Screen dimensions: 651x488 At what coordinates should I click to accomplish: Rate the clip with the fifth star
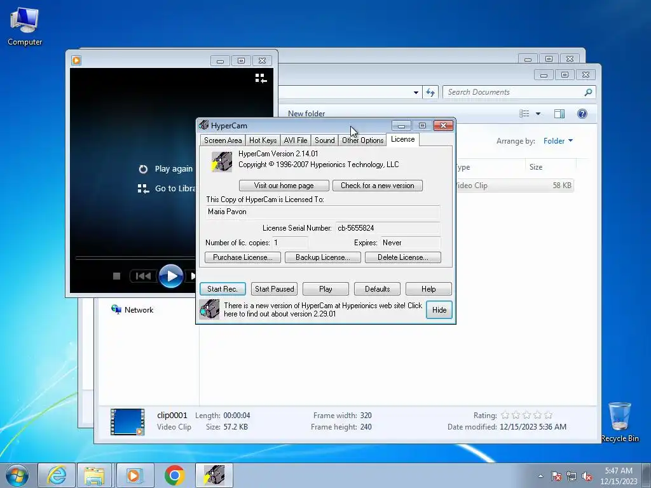549,415
